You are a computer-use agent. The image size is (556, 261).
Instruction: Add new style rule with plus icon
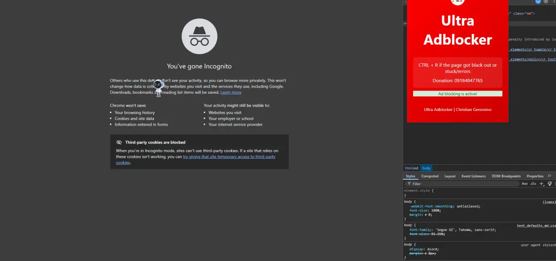point(542,184)
